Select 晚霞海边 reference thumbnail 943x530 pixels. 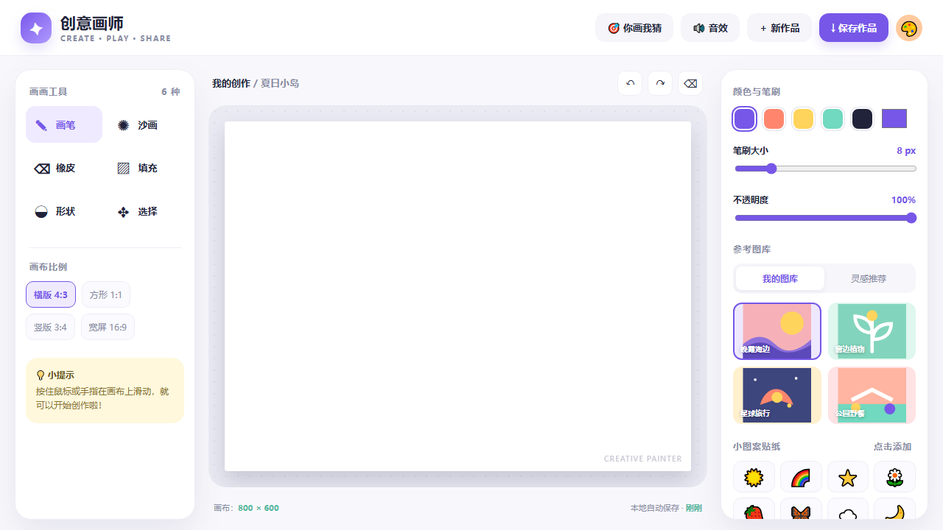tap(777, 331)
